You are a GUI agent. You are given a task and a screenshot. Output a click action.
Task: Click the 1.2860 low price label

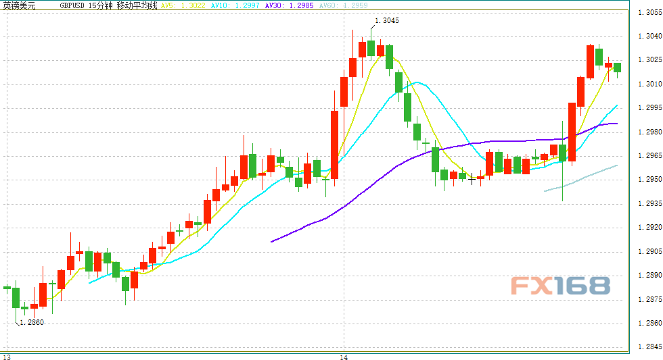point(31,323)
